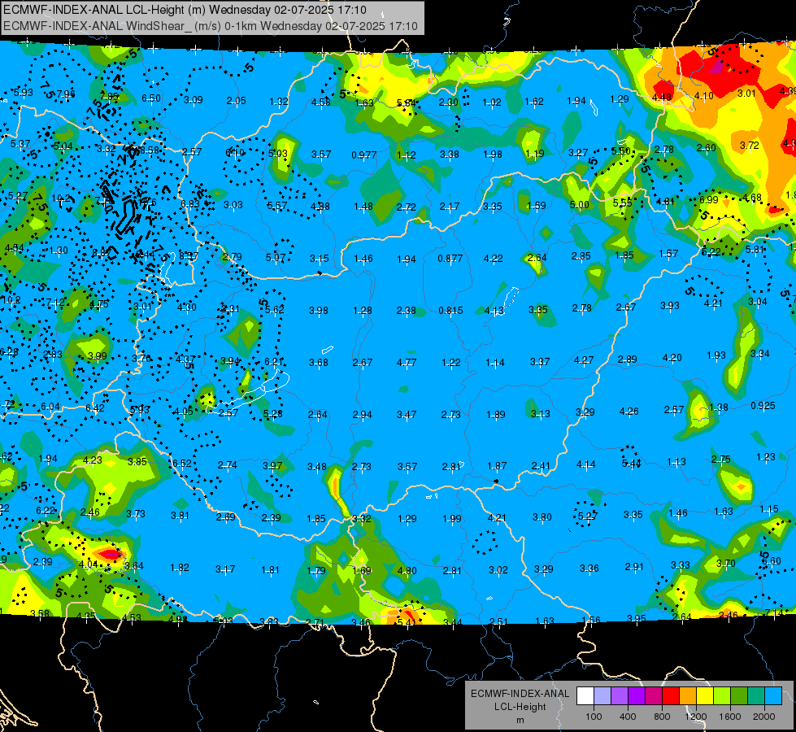
Task: Click the magenta legend swatch
Action: coord(654,696)
